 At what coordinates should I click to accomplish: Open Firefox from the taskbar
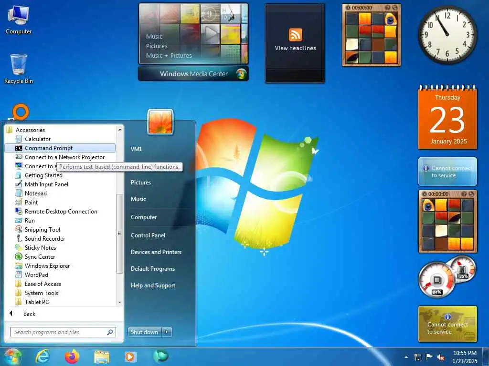tap(72, 356)
